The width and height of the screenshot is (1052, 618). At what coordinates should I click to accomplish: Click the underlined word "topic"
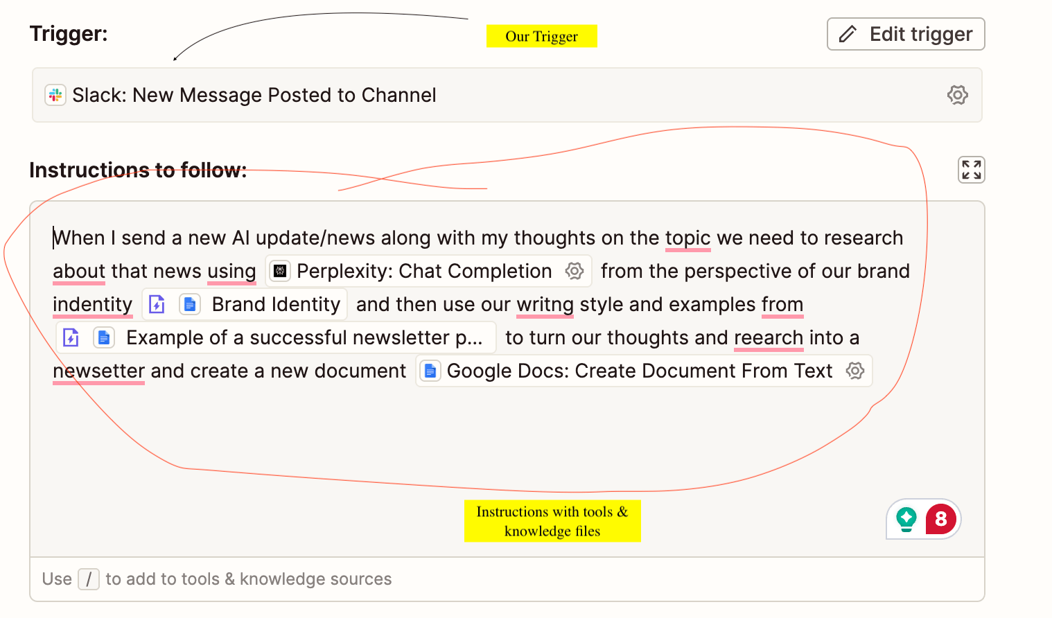click(x=688, y=238)
